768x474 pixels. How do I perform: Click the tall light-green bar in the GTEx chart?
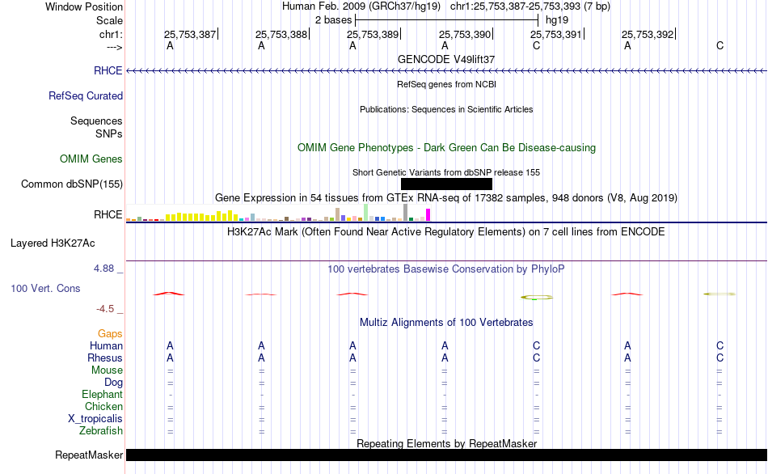point(366,213)
